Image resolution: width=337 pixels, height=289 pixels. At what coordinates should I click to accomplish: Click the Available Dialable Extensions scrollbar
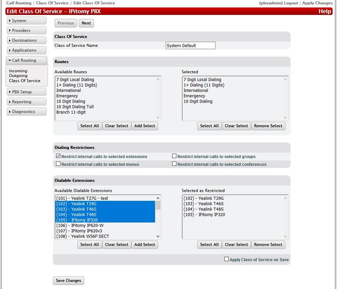click(158, 217)
